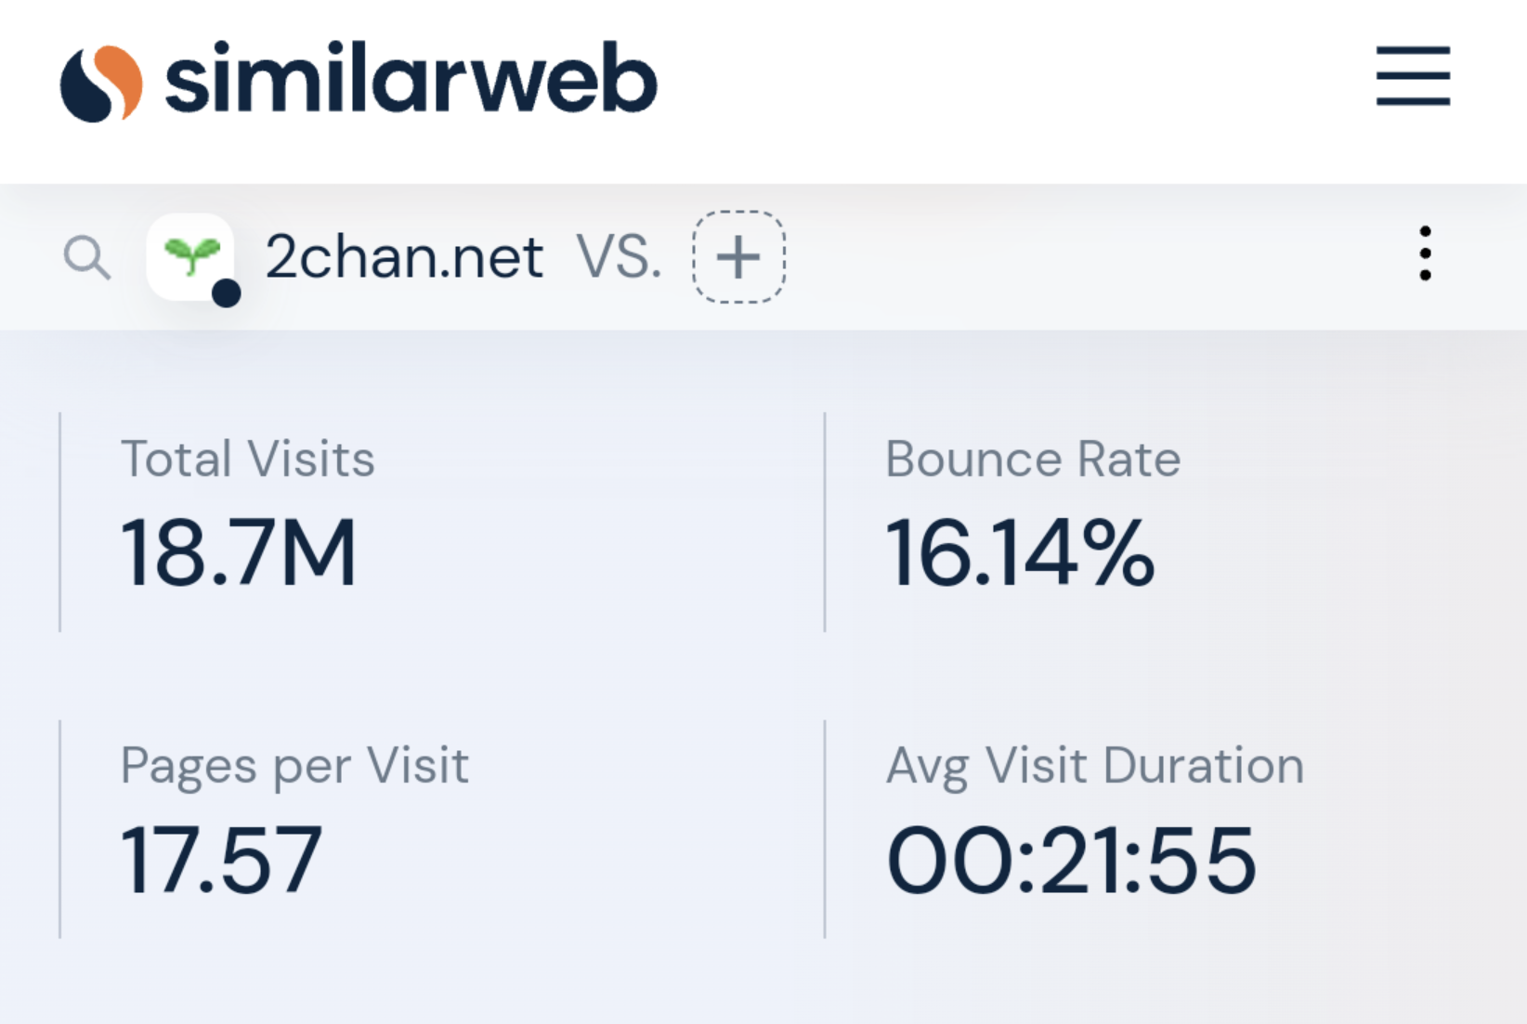Click the search magnifier icon
The image size is (1527, 1024).
(87, 257)
